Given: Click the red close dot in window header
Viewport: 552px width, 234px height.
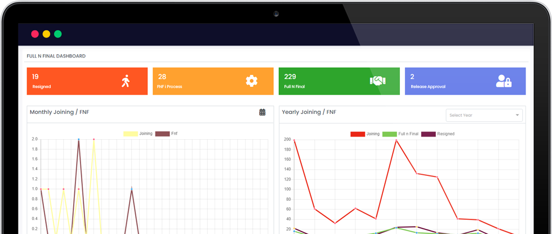Looking at the screenshot, I should 35,34.
